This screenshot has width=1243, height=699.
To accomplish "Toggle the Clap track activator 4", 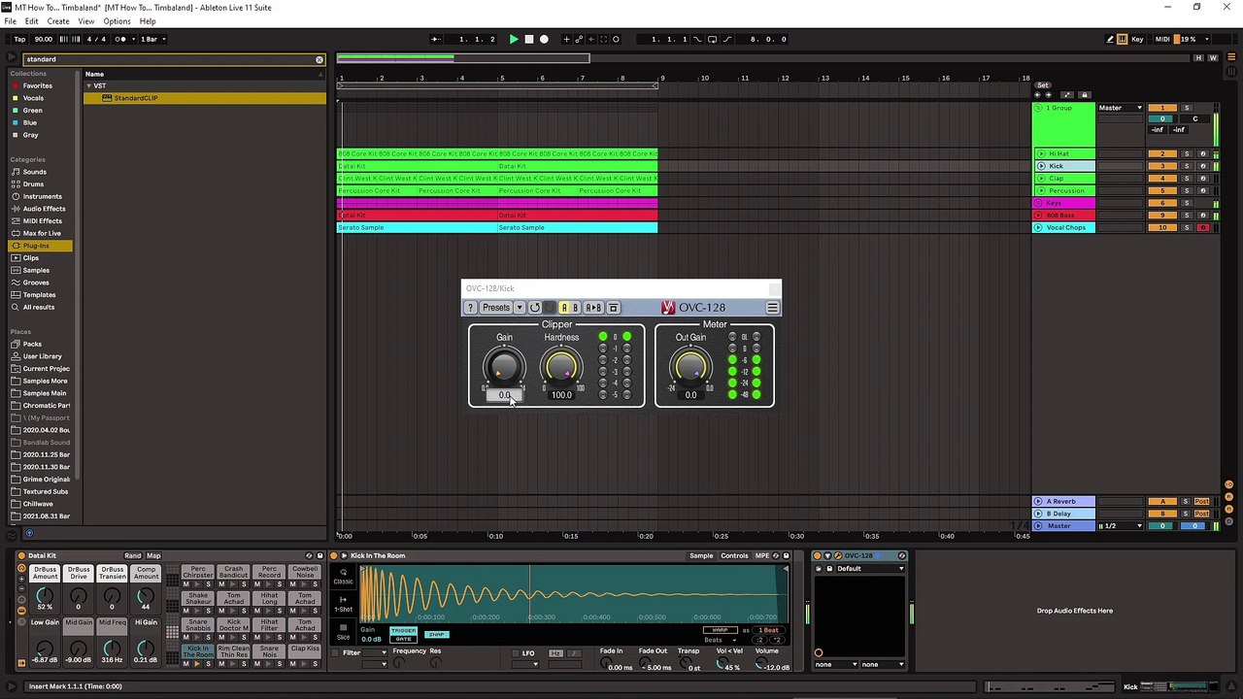I will (x=1162, y=179).
